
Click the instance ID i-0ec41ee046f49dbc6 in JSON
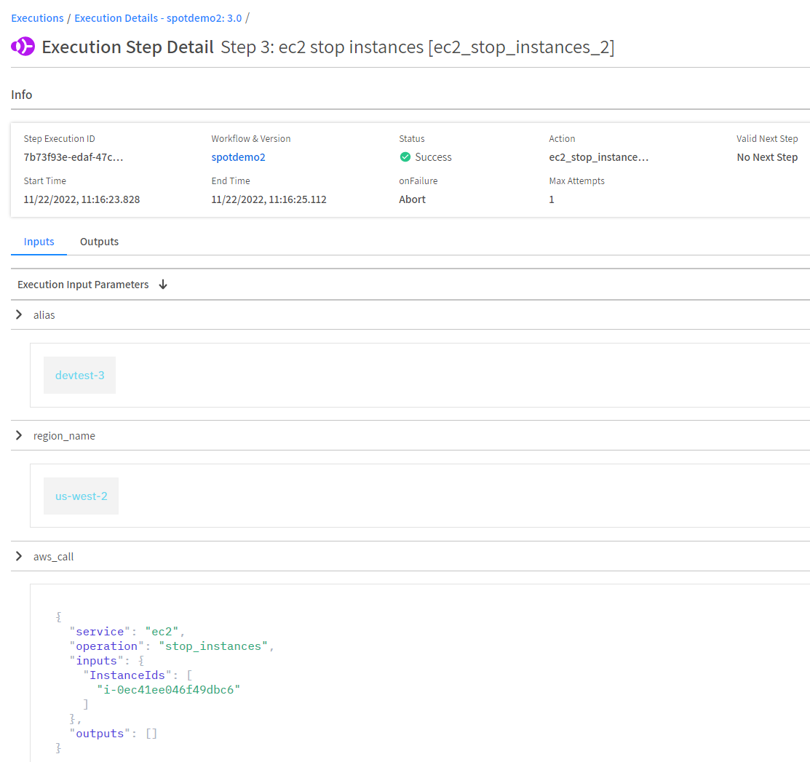[168, 690]
